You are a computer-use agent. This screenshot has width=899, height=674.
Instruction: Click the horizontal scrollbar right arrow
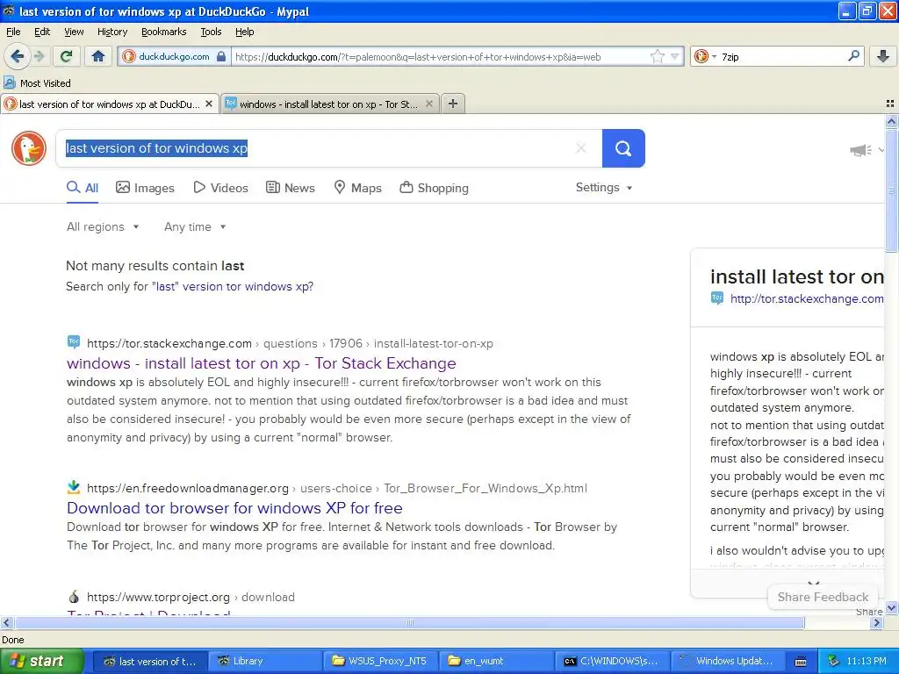pos(876,622)
